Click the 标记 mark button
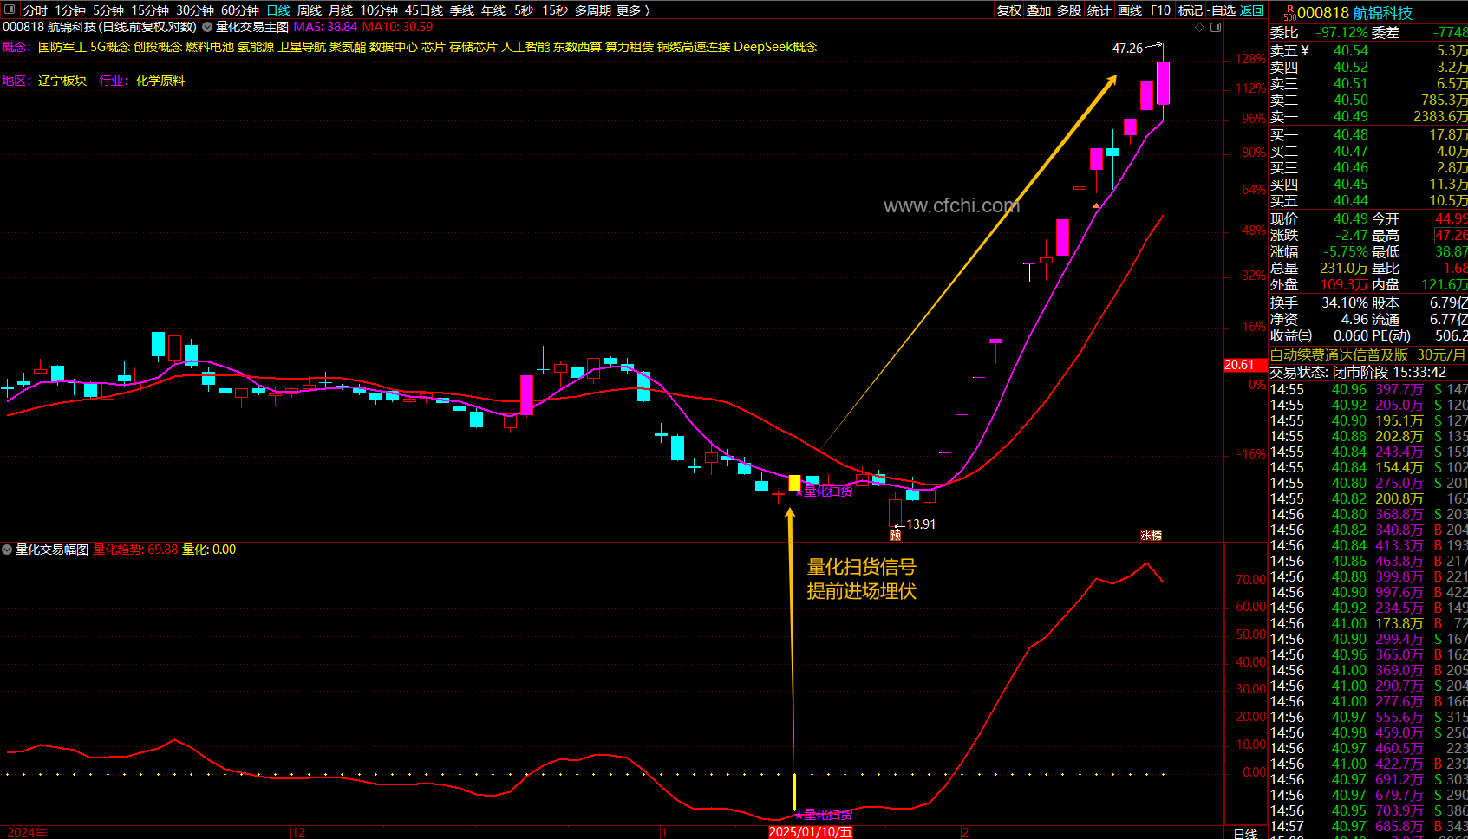The image size is (1468, 839). click(1191, 10)
